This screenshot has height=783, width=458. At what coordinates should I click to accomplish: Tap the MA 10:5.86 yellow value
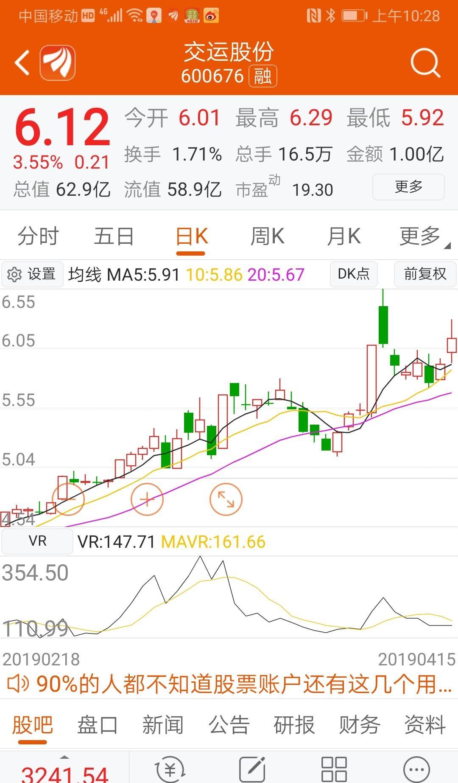pos(214,275)
